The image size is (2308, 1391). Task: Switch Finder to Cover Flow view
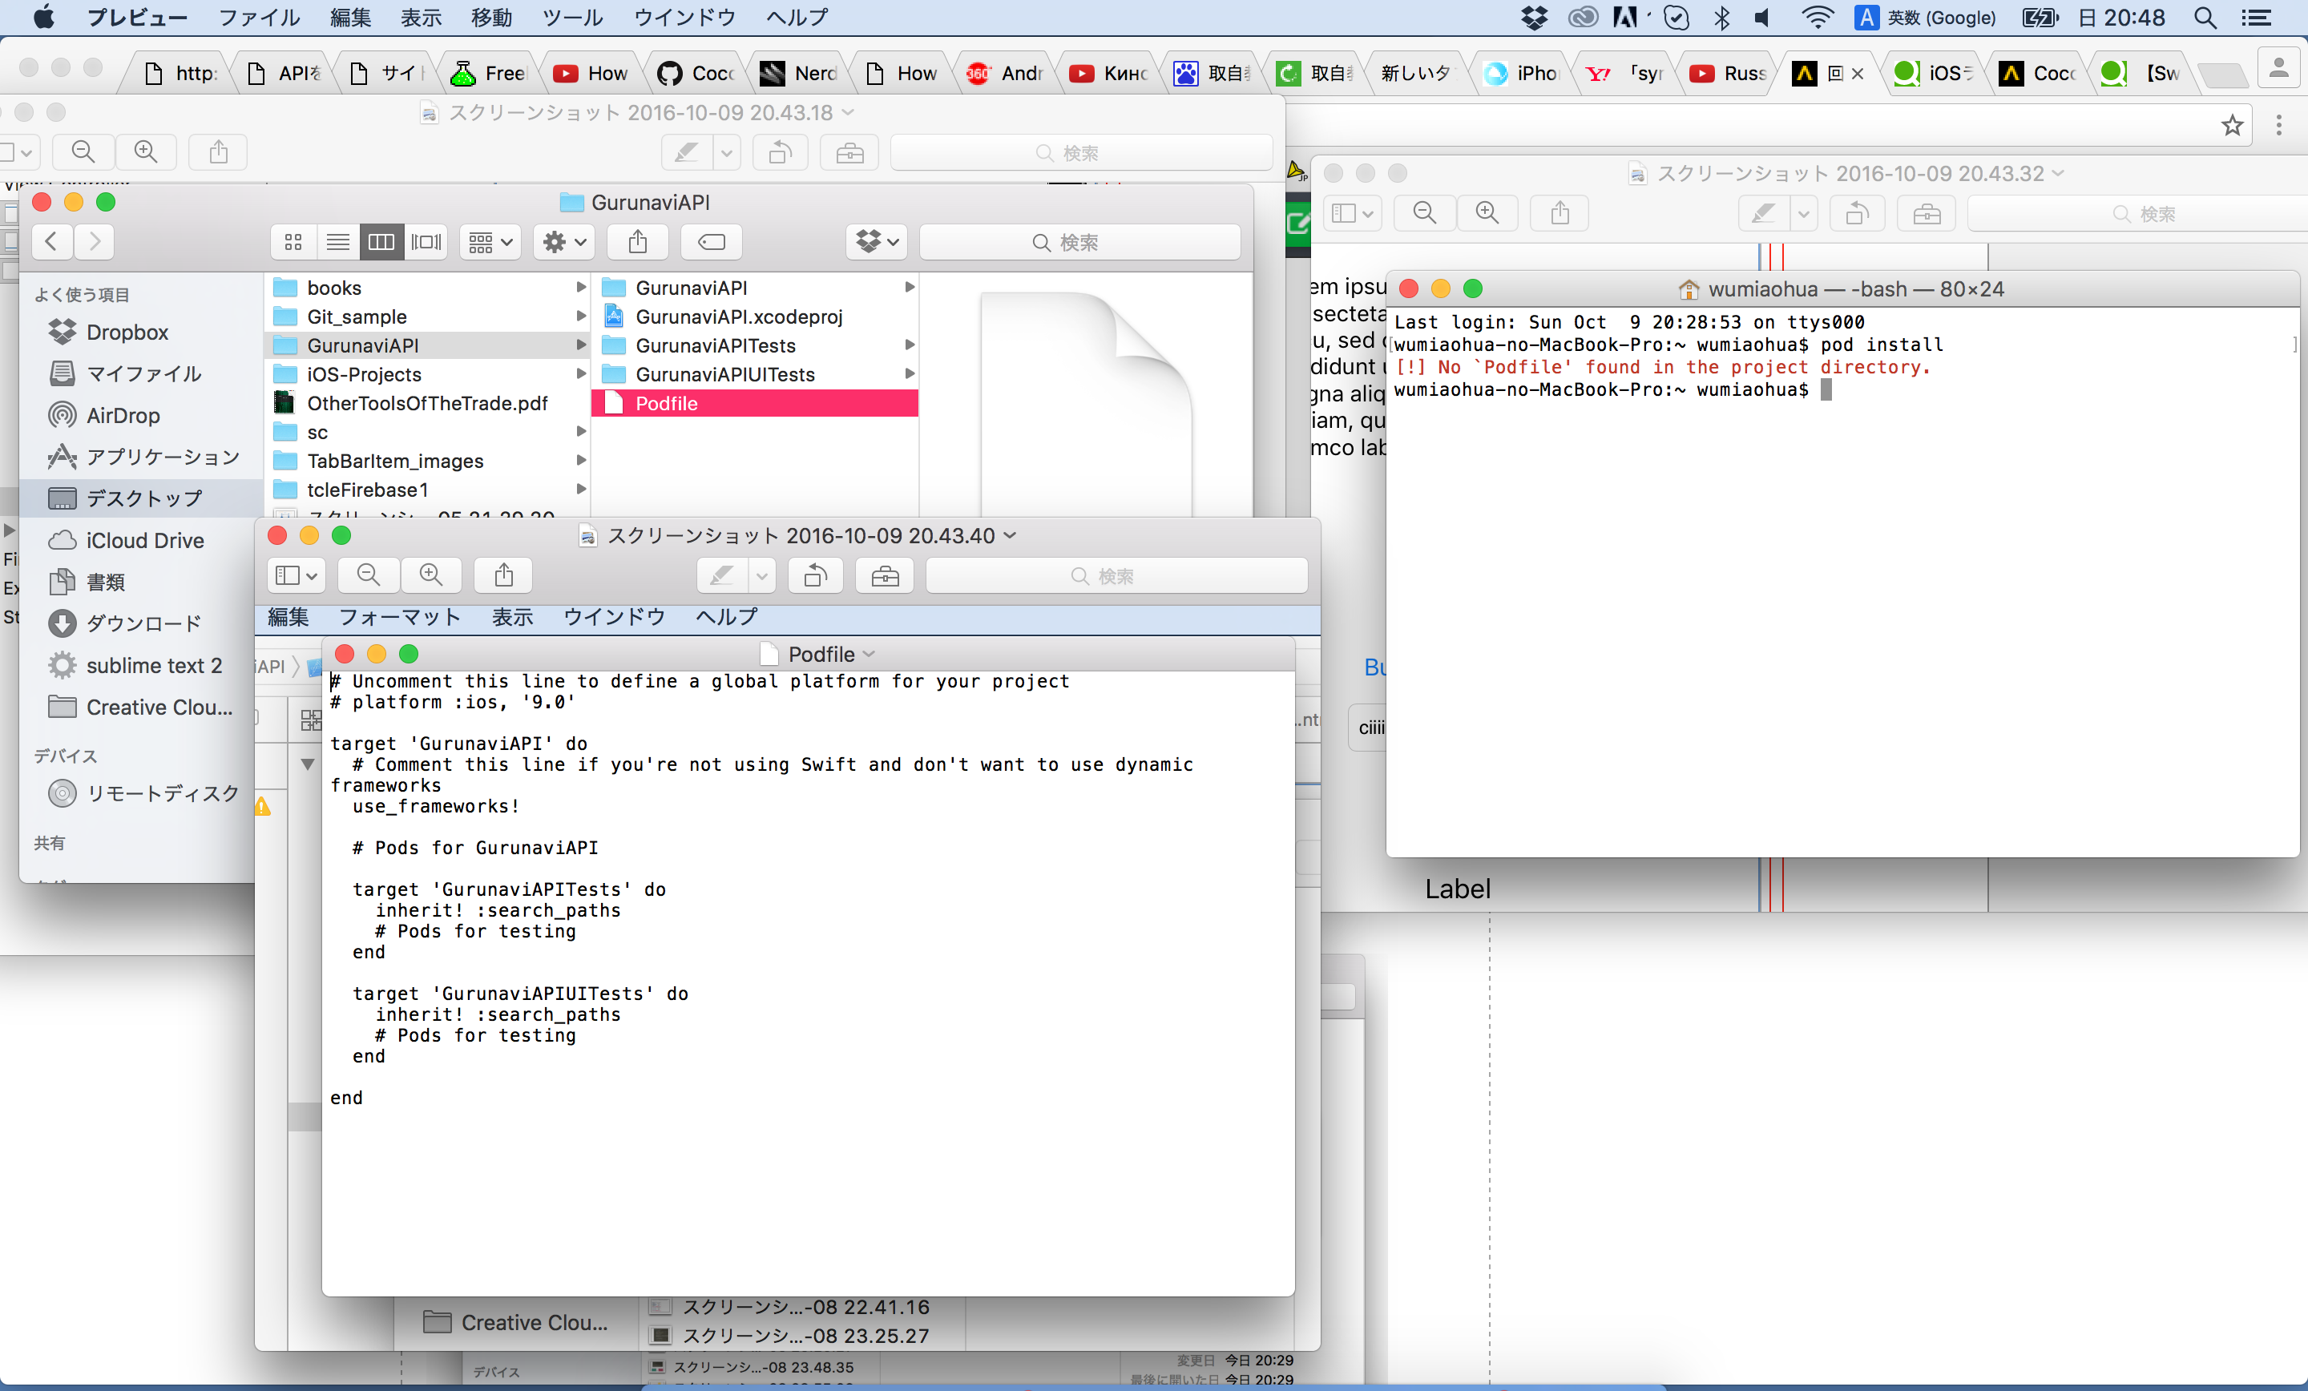tap(426, 242)
